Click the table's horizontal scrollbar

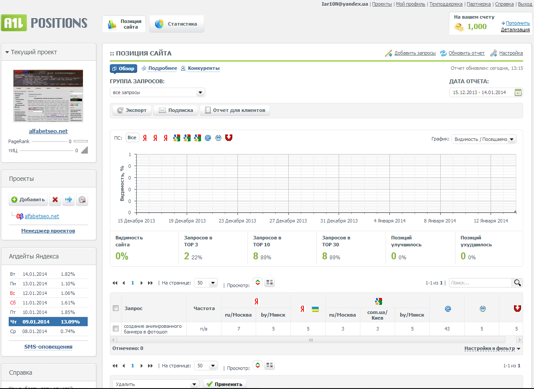[x=310, y=340]
